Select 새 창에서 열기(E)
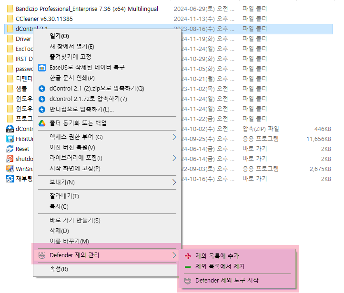The height and width of the screenshot is (293, 344). click(72, 47)
